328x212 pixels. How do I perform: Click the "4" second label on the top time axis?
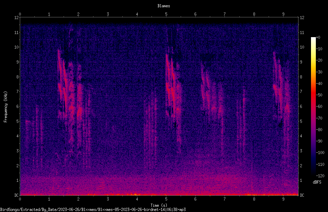137,14
